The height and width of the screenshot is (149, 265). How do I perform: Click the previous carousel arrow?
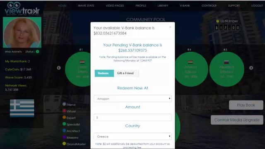pos(59,68)
